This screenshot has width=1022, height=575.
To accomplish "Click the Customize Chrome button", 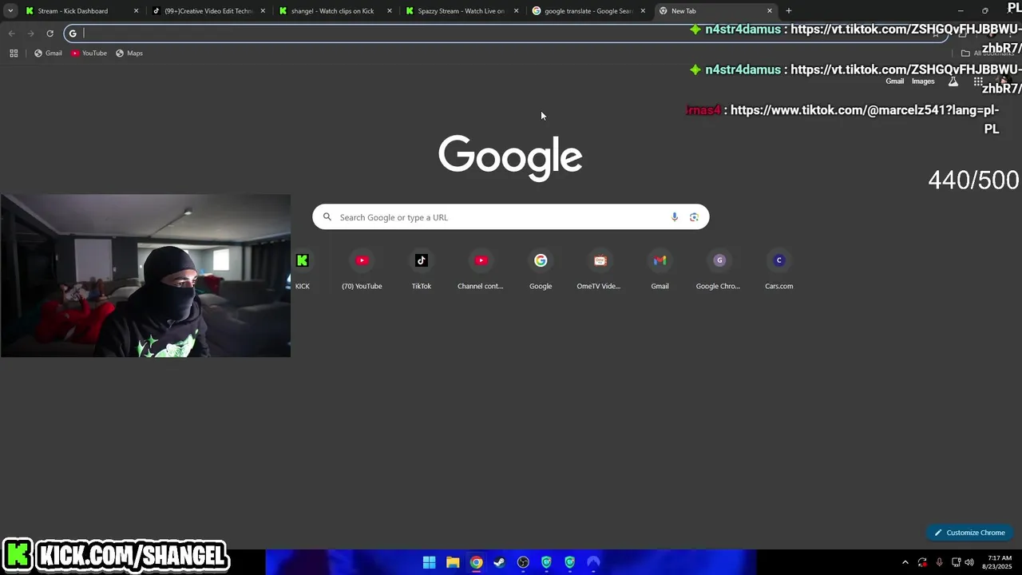I will (x=970, y=533).
